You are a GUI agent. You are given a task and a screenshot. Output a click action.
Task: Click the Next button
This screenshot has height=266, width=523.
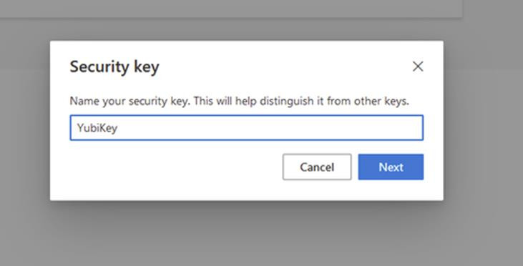(391, 167)
